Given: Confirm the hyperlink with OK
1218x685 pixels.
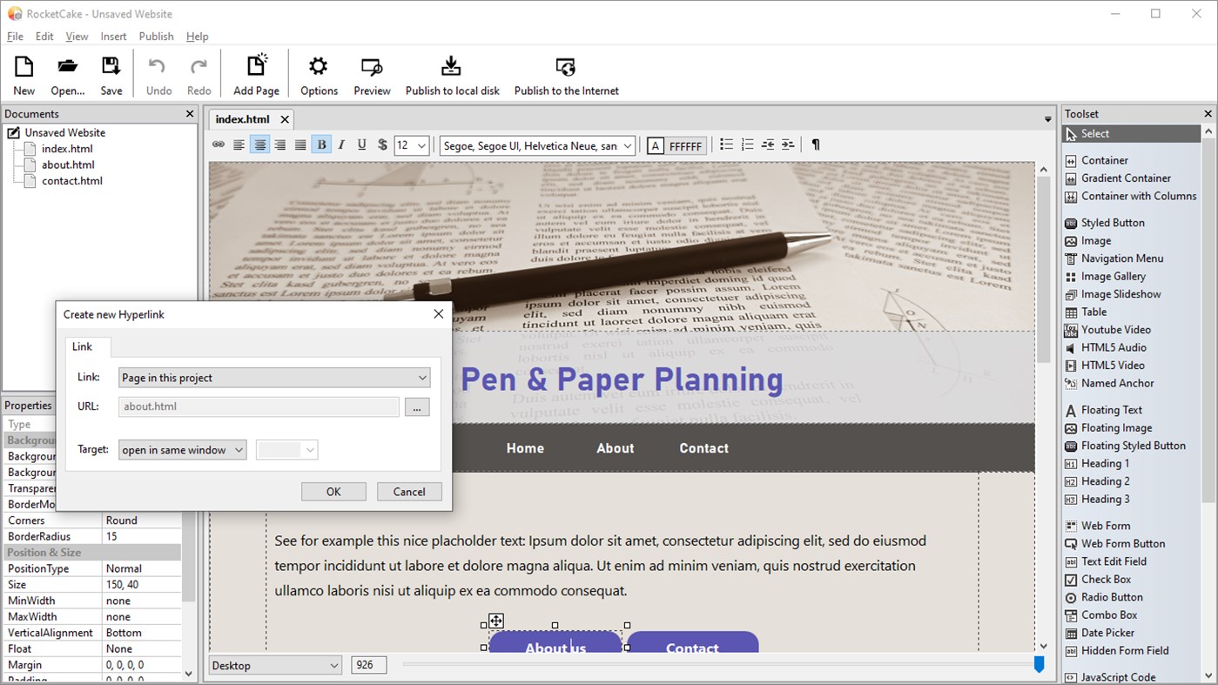Looking at the screenshot, I should 333,491.
